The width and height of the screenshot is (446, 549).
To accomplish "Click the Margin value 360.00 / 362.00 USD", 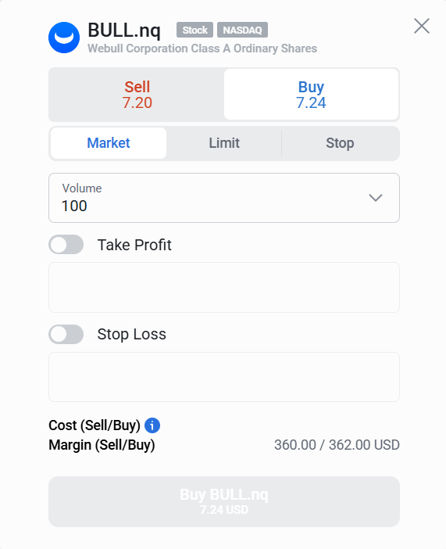I will click(x=337, y=445).
